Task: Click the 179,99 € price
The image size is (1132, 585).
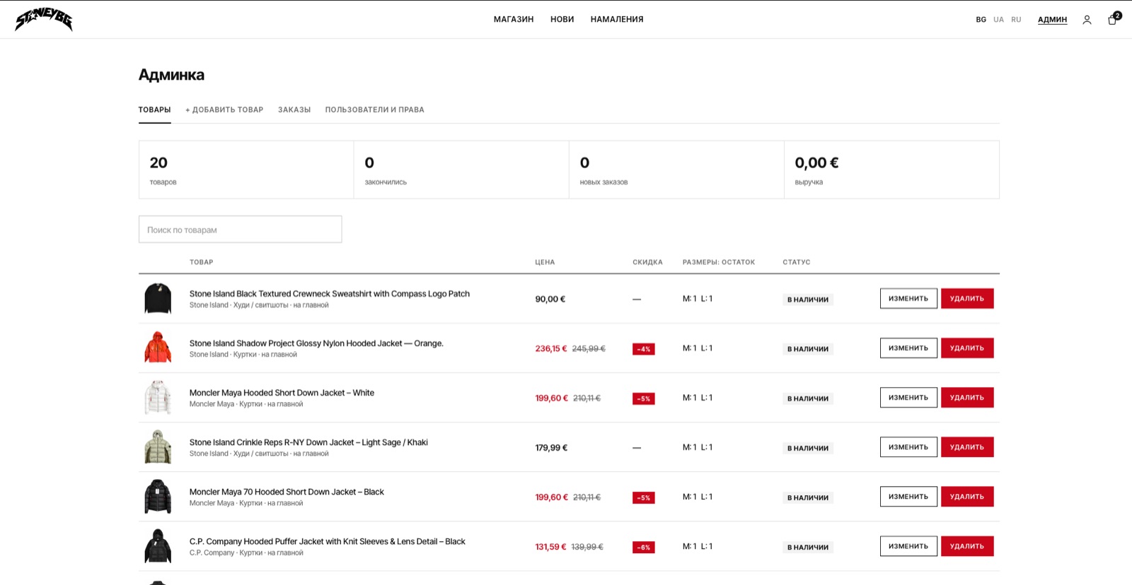Action: pos(551,447)
